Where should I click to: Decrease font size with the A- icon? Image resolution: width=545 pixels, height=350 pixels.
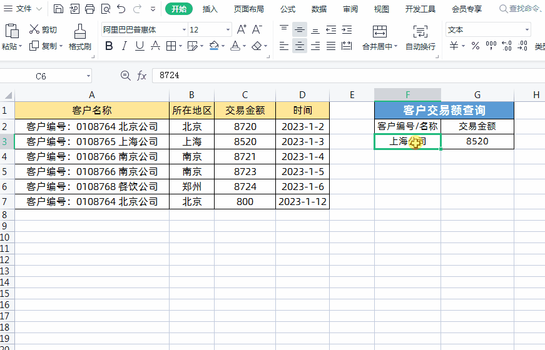point(257,29)
